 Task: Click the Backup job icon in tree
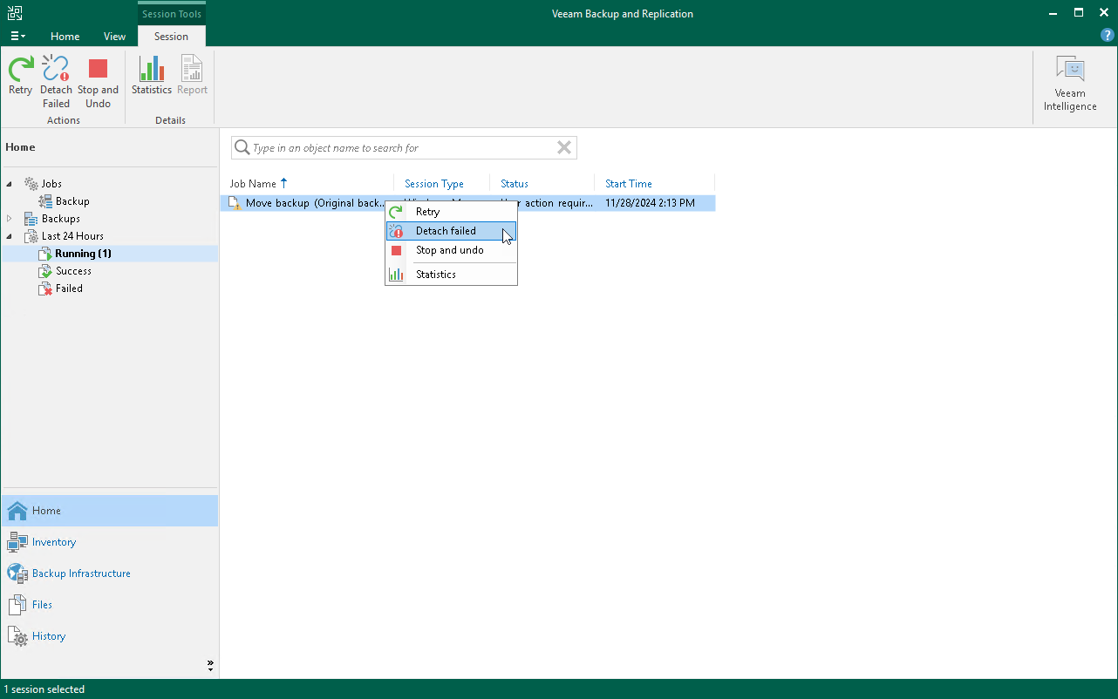[x=45, y=201]
